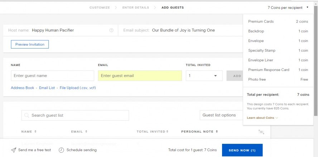Viewport: 318px width, 157px height.
Task: Click the clock schedule sending icon
Action: tap(61, 150)
